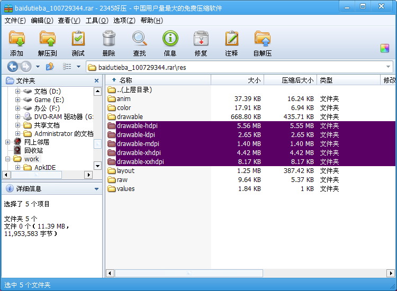The width and height of the screenshot is (397, 291).
Task: Open the 注释 (Comment) tool
Action: tap(231, 40)
